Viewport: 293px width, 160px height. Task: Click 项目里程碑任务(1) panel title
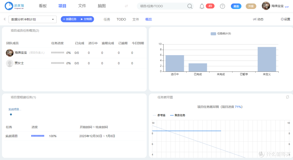point(23,97)
